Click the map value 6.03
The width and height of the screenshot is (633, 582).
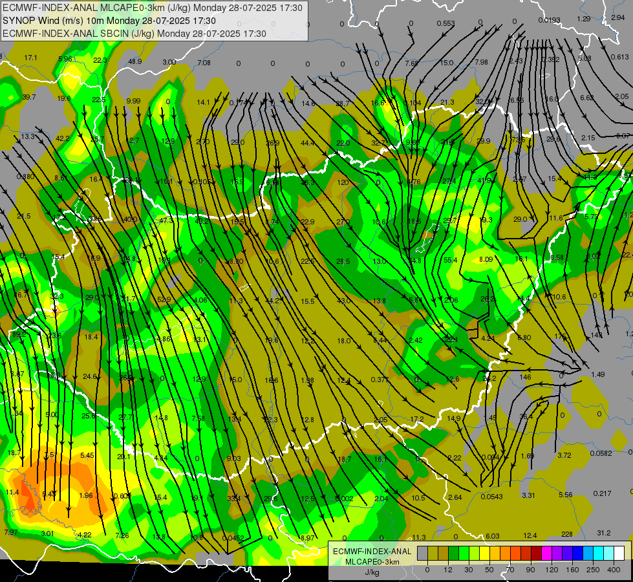point(493,536)
